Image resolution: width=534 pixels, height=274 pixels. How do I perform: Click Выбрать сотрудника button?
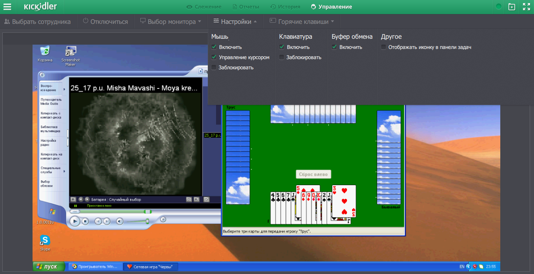coord(37,22)
